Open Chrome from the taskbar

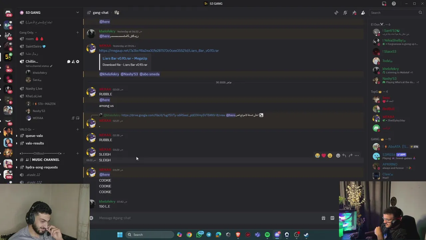tap(189, 235)
